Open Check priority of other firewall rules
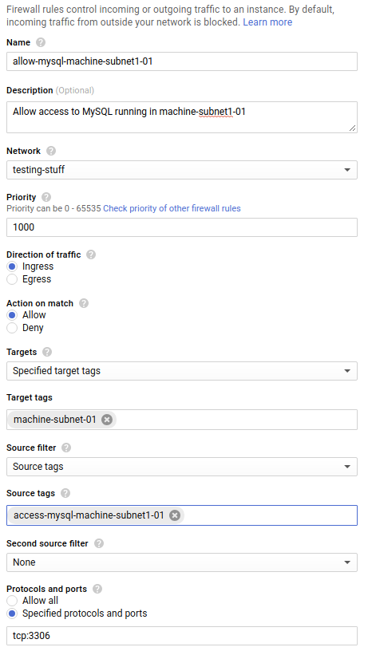This screenshot has height=651, width=368. pos(172,208)
